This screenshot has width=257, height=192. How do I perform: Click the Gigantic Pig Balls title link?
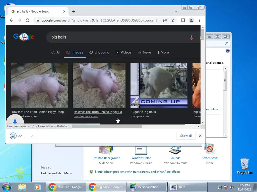coord(145,112)
